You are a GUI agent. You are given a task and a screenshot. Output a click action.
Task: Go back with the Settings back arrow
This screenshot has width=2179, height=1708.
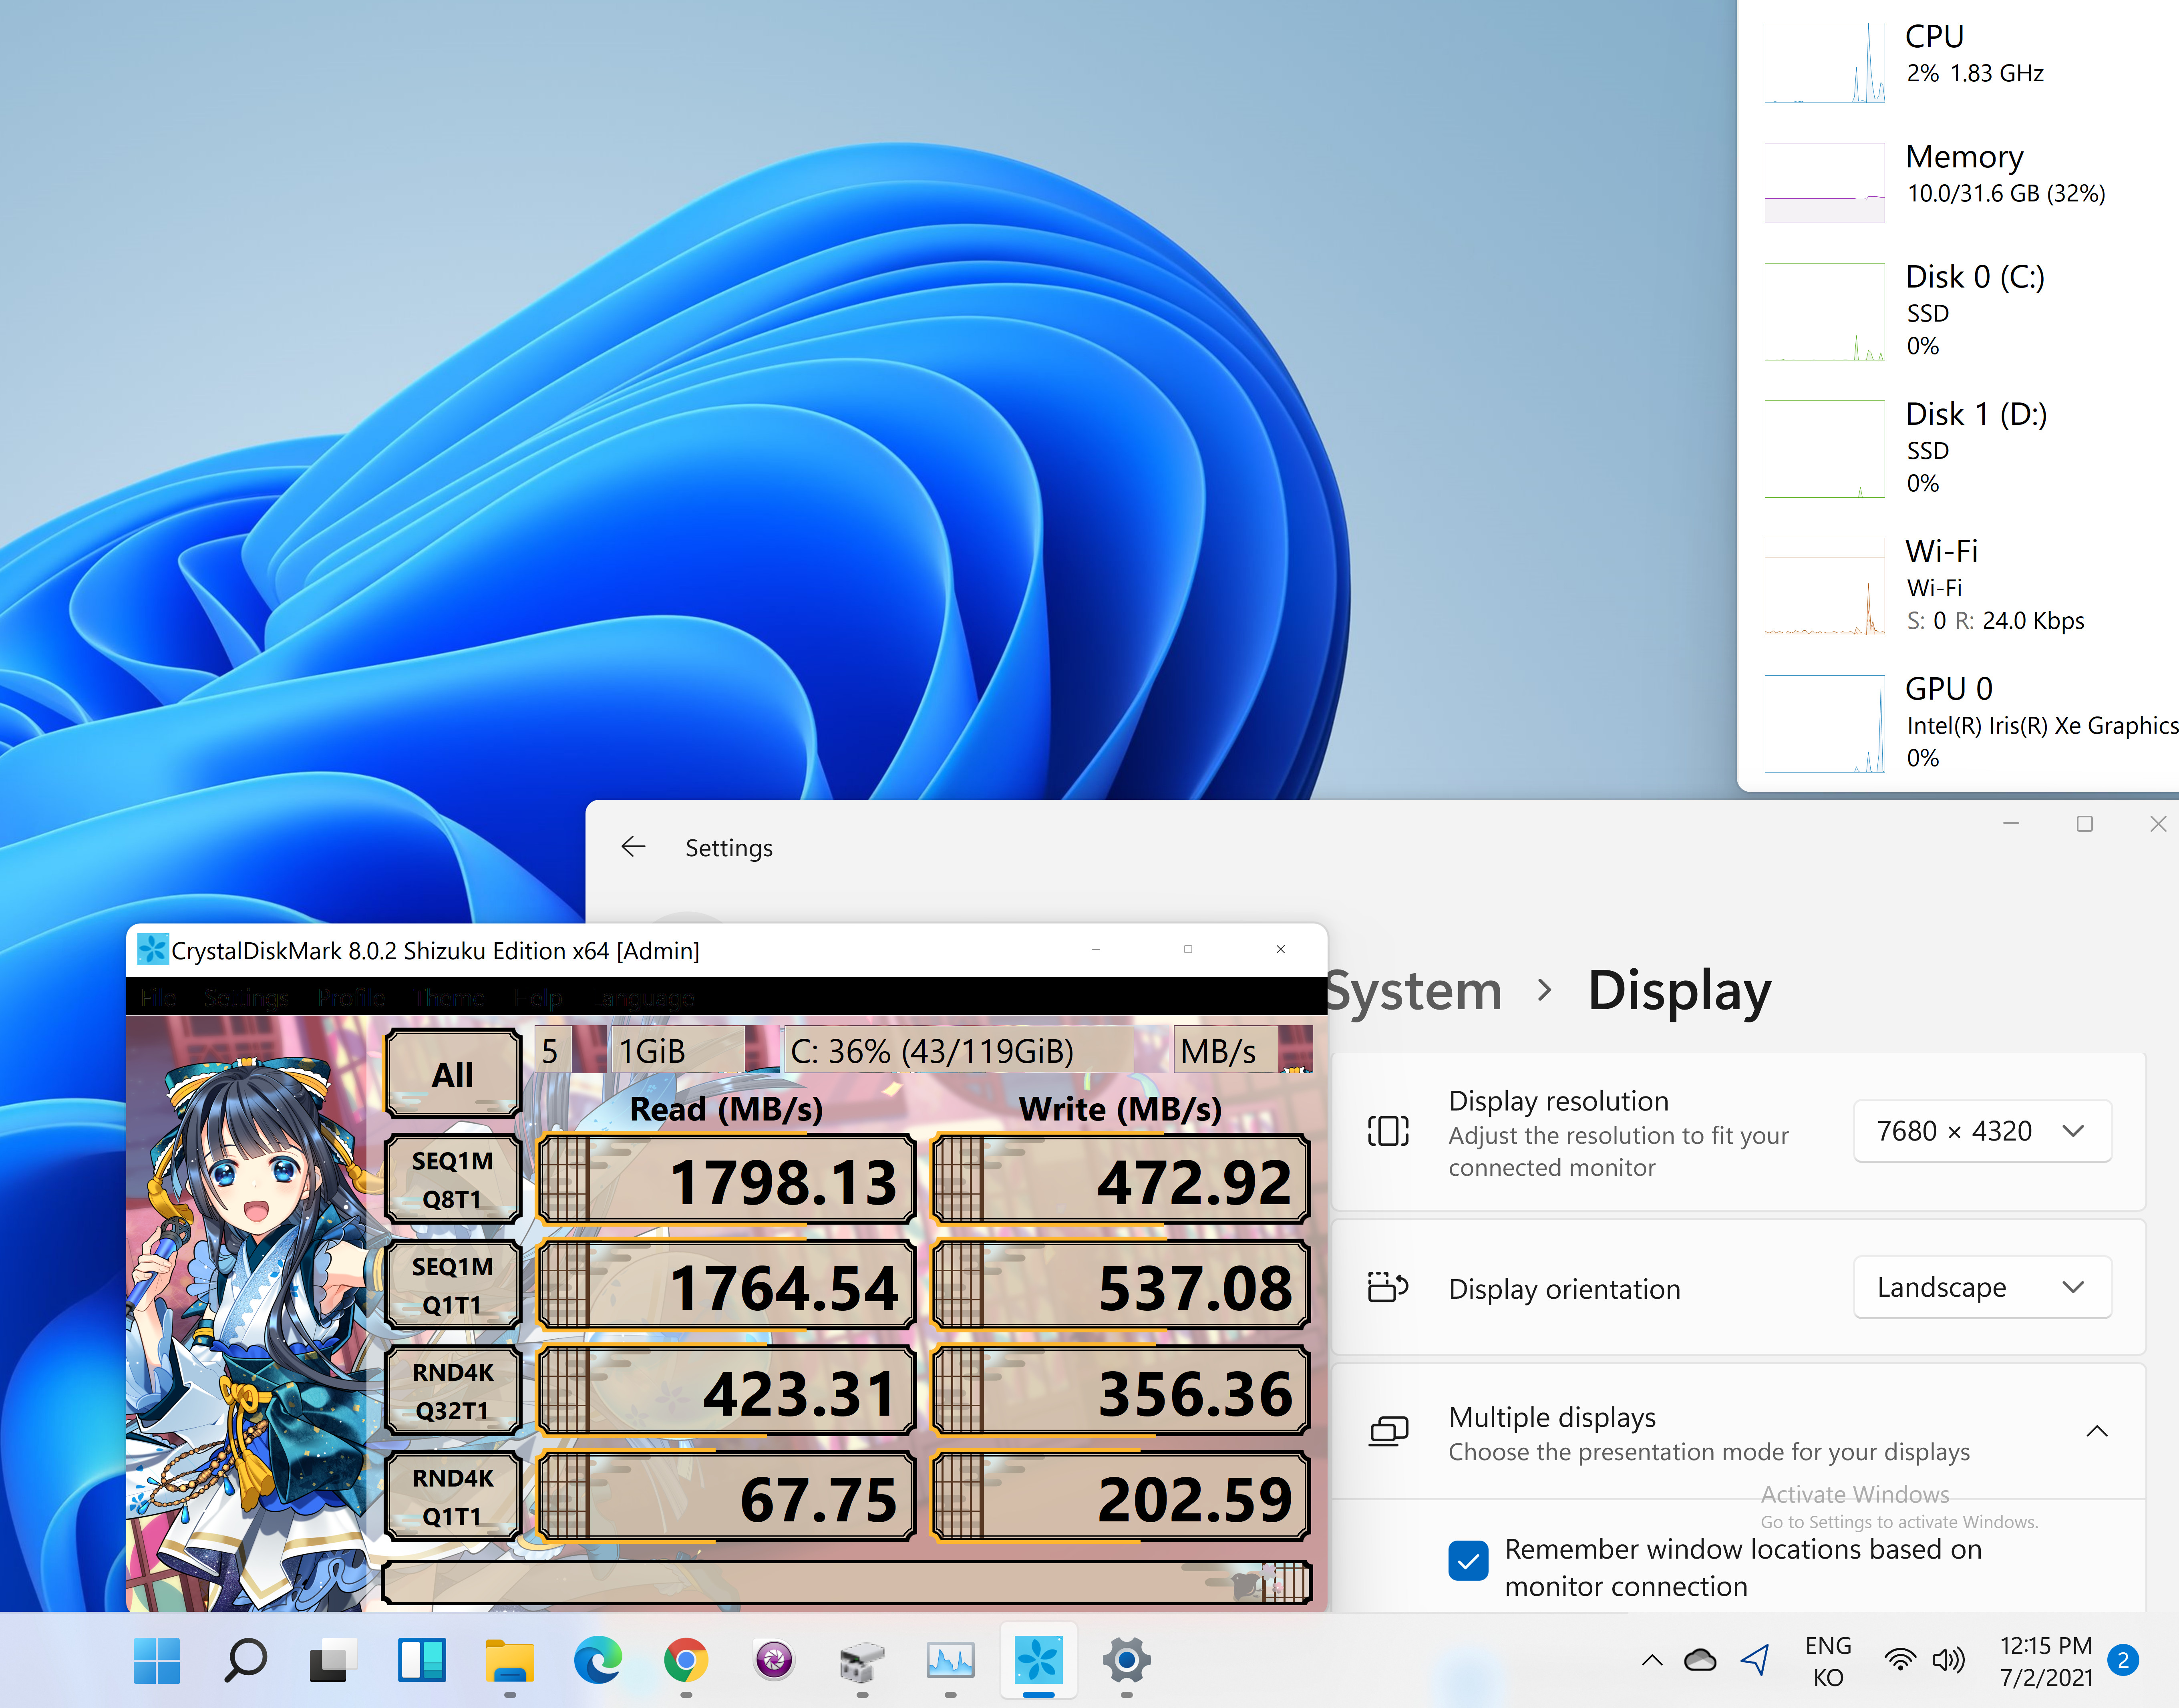click(x=633, y=847)
